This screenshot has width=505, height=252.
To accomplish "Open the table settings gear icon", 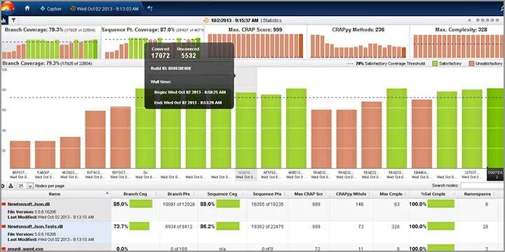I will tap(4, 185).
